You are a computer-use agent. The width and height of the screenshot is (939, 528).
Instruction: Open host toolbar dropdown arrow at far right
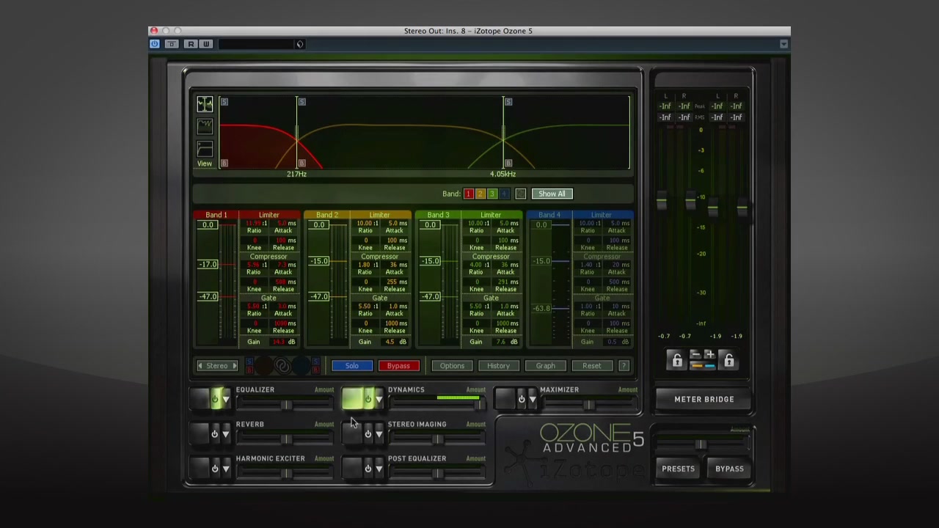(x=783, y=44)
